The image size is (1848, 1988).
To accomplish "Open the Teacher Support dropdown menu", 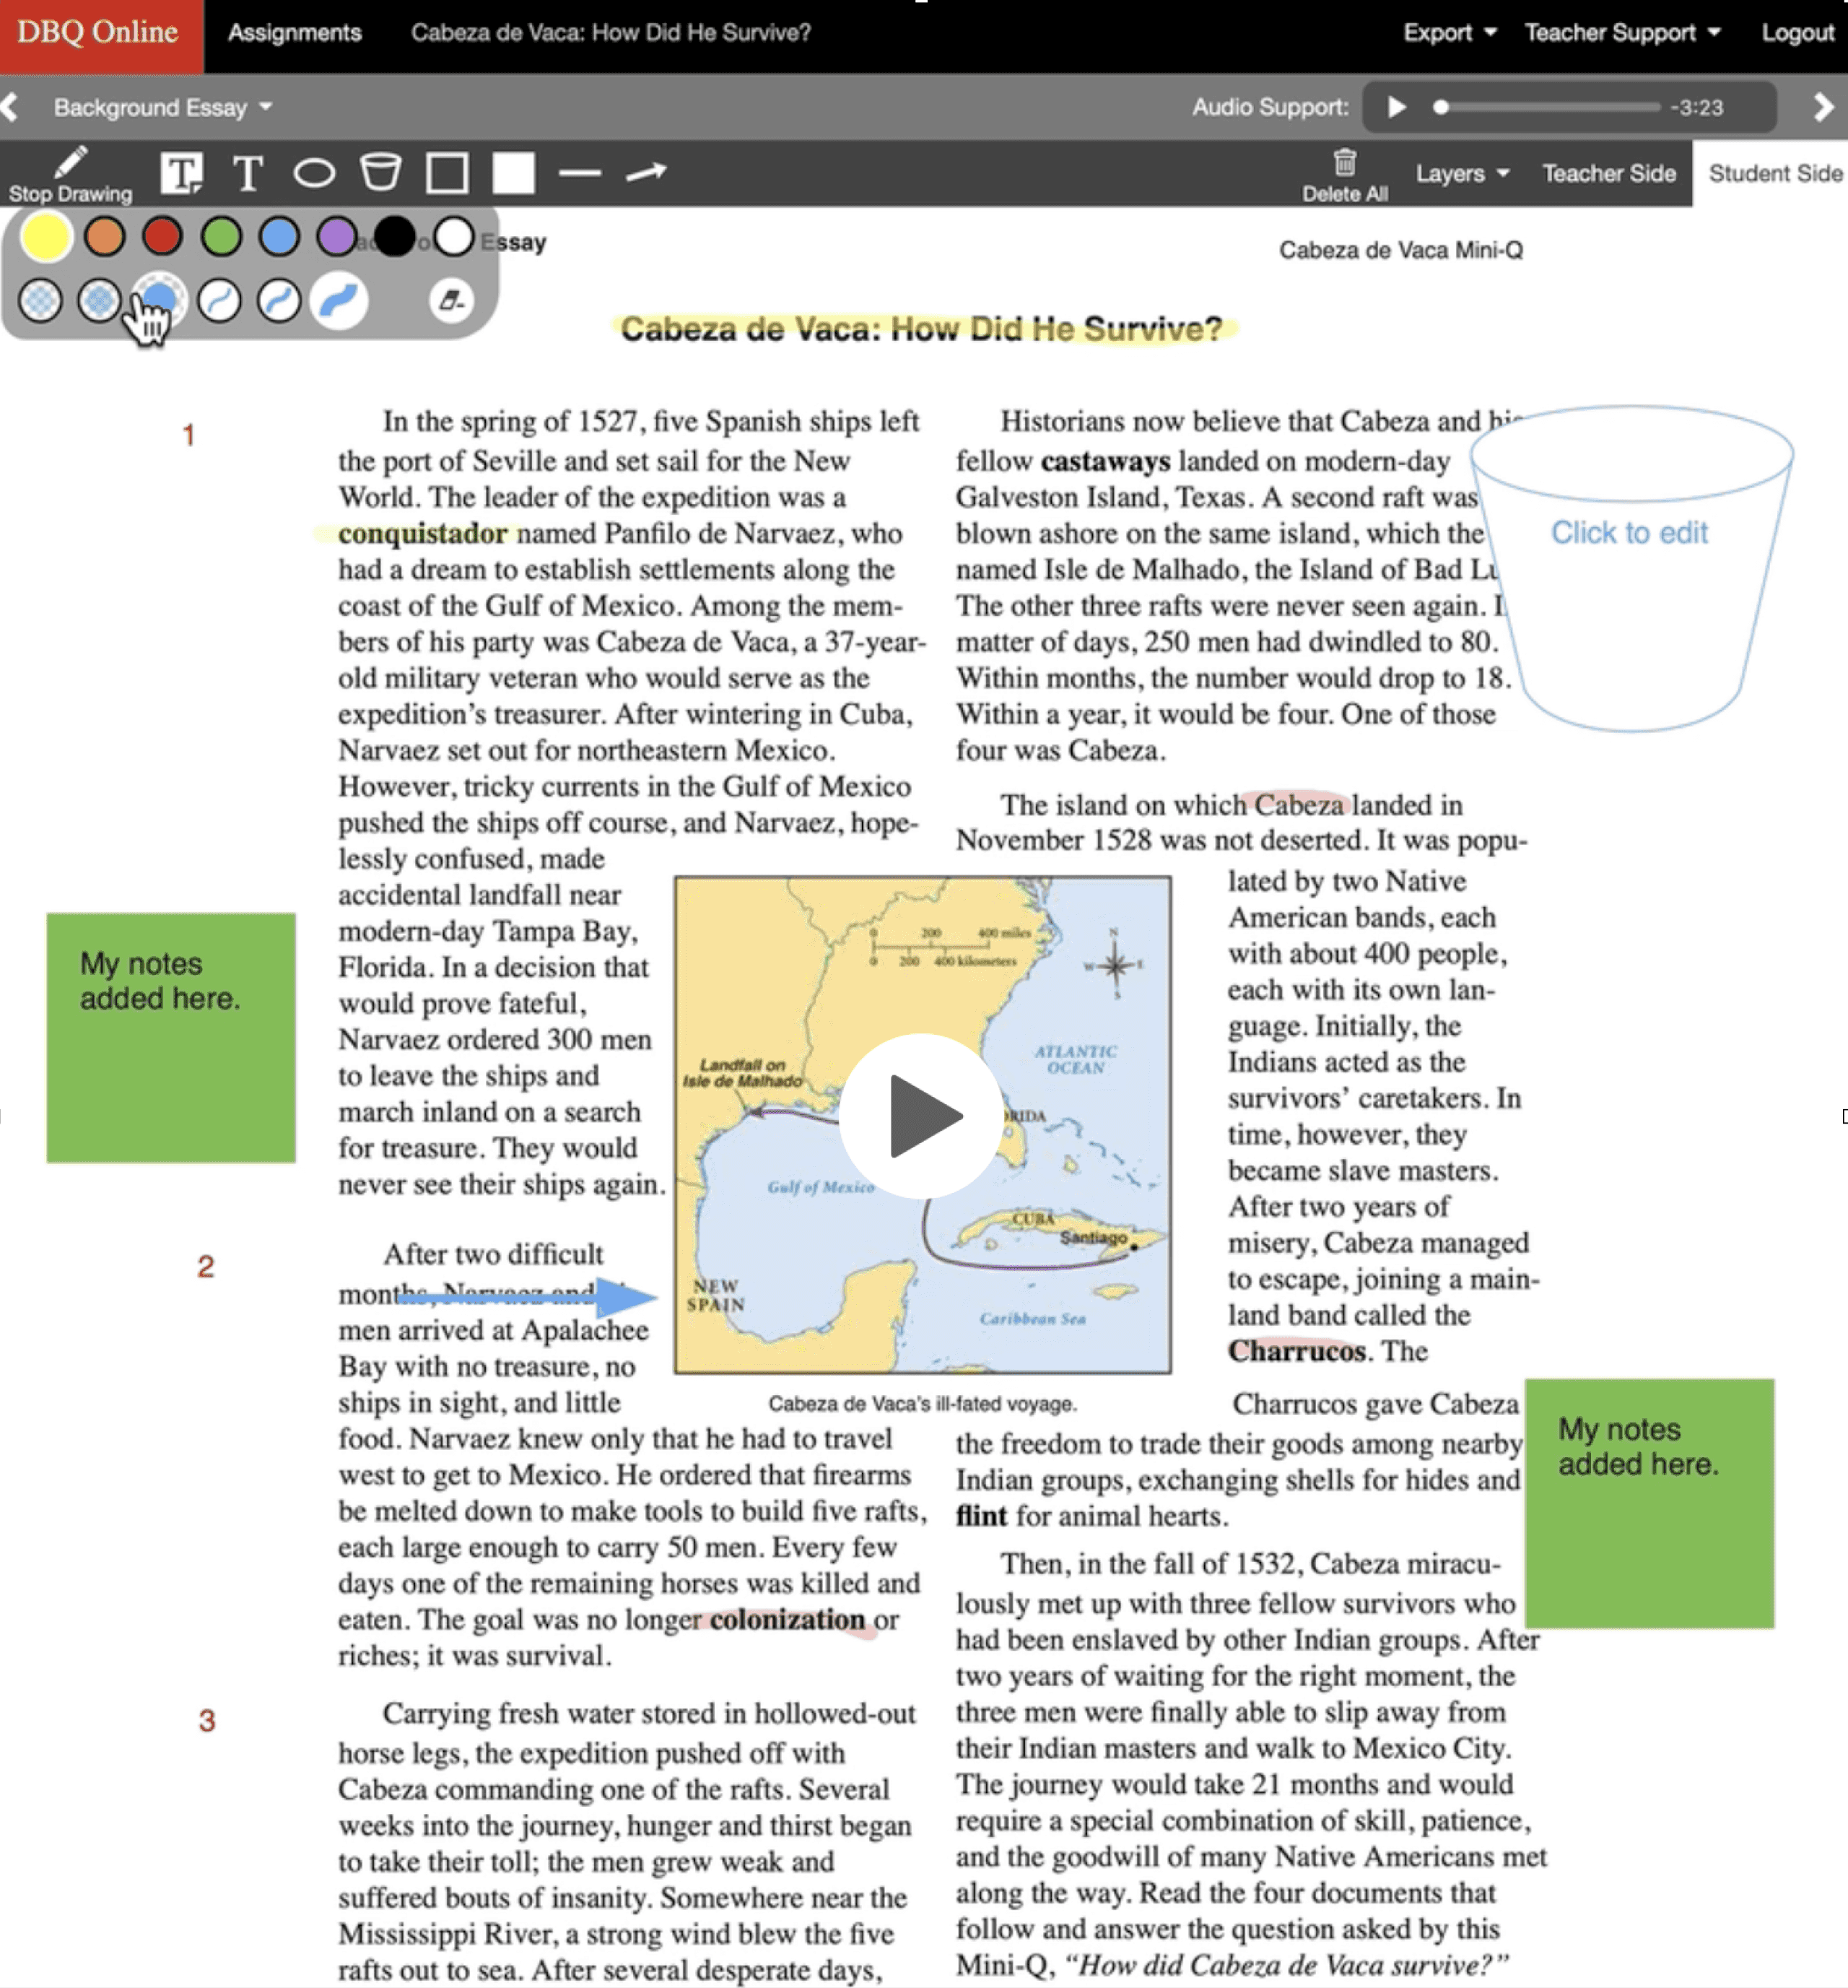I will [1622, 33].
